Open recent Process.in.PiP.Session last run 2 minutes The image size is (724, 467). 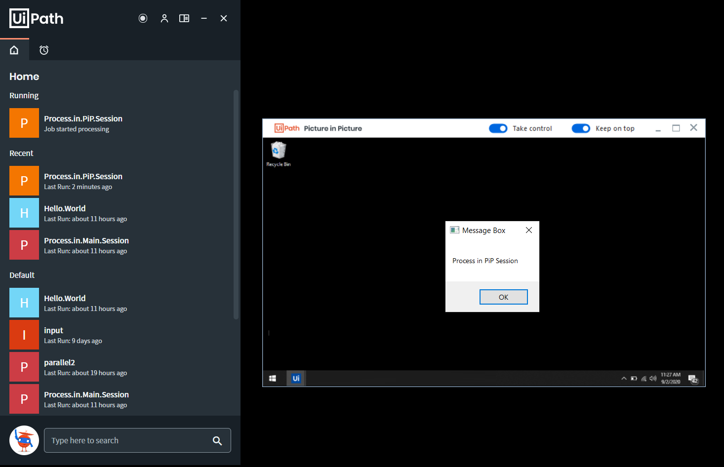click(x=83, y=181)
